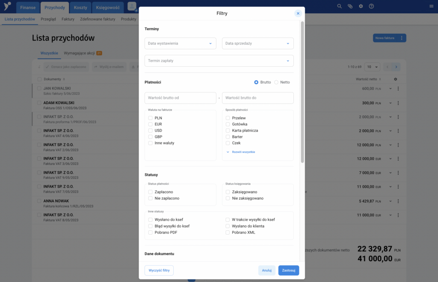The width and height of the screenshot is (438, 282).
Task: Go to next page arrow in pagination
Action: point(397,67)
